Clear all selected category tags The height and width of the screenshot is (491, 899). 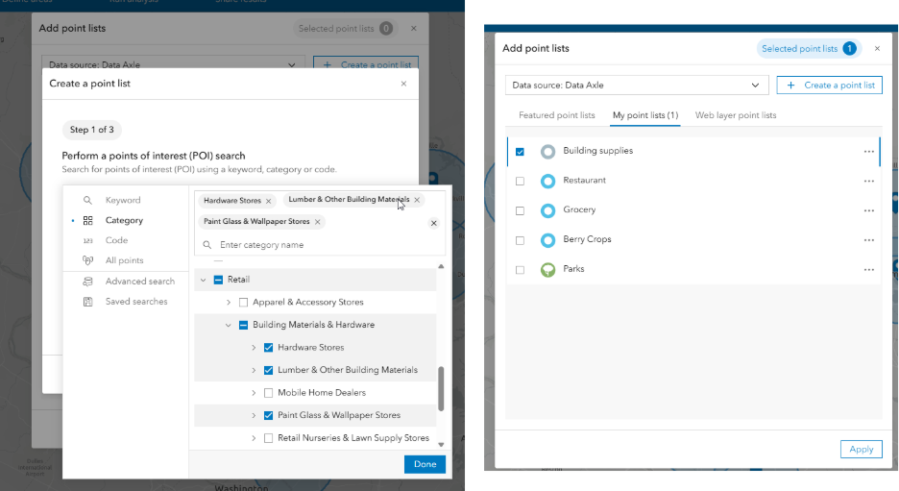point(434,223)
